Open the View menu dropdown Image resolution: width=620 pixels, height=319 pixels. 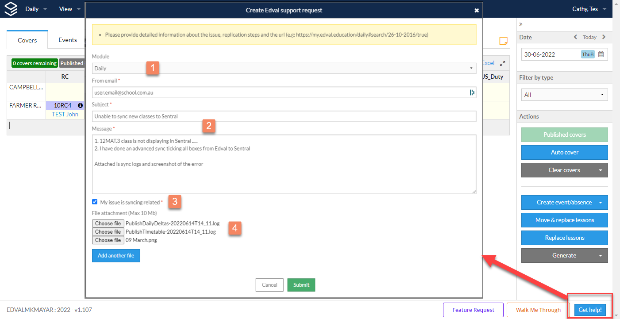click(x=70, y=9)
